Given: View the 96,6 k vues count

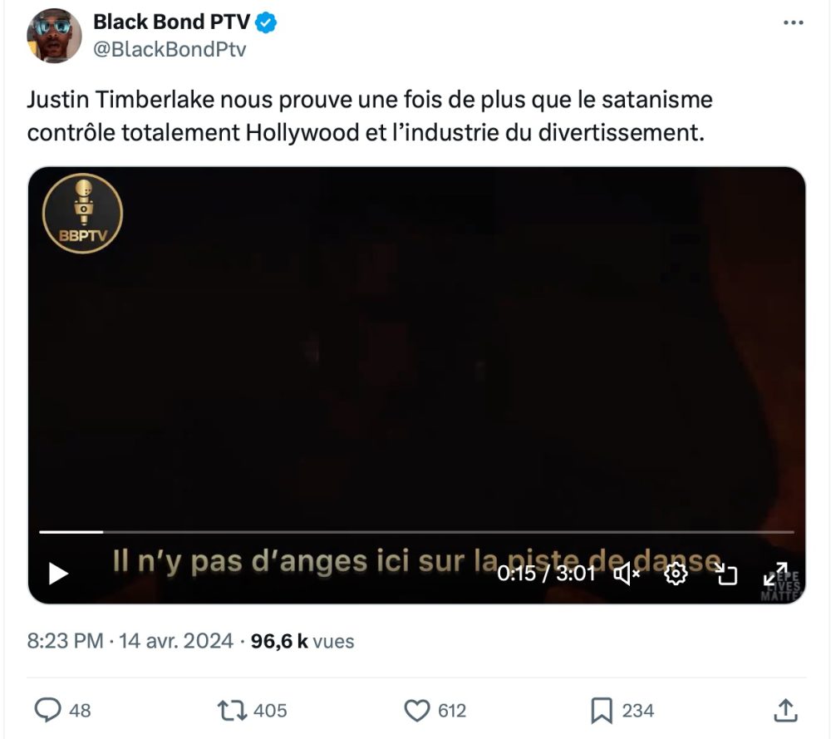Looking at the screenshot, I should tap(302, 641).
